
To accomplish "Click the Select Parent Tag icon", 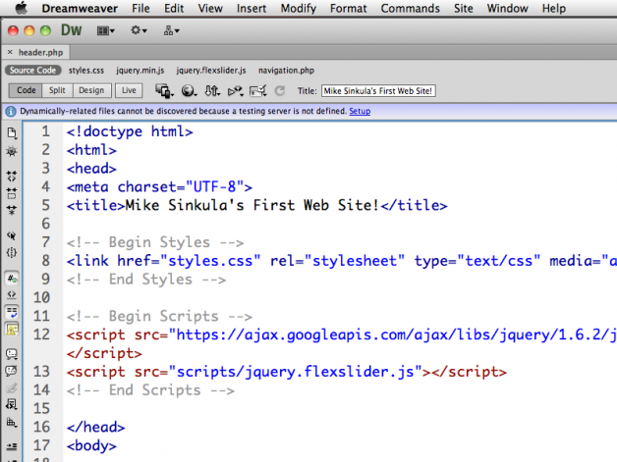I will click(12, 235).
